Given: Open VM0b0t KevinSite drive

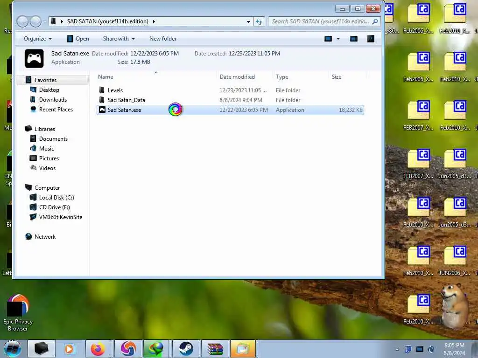Looking at the screenshot, I should (x=60, y=217).
